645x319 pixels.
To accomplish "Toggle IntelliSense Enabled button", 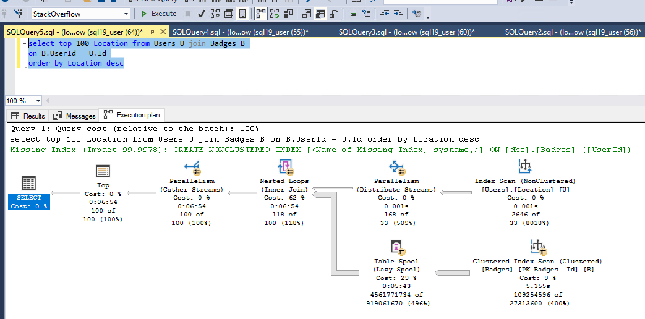I will tap(242, 14).
